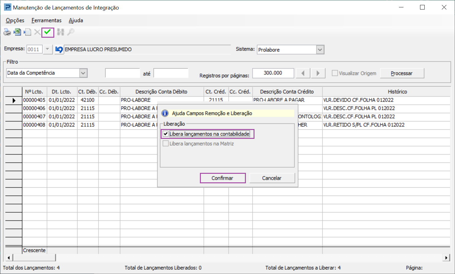The width and height of the screenshot is (455, 274).
Task: Click the row pointer arrow for entry 00000405
Action: 14,100
